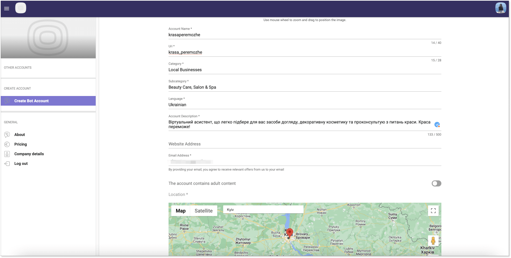
Task: Click the Email Address field
Action: click(305, 162)
